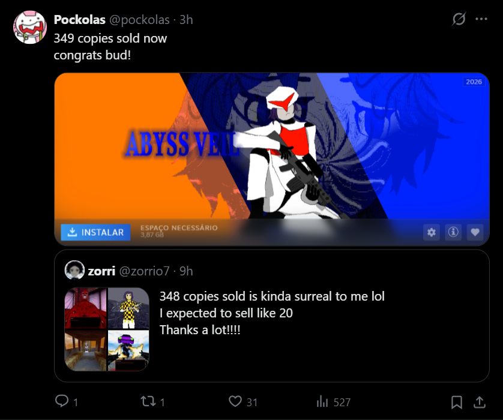
Task: Open the 3h timestamp link
Action: pyautogui.click(x=186, y=20)
